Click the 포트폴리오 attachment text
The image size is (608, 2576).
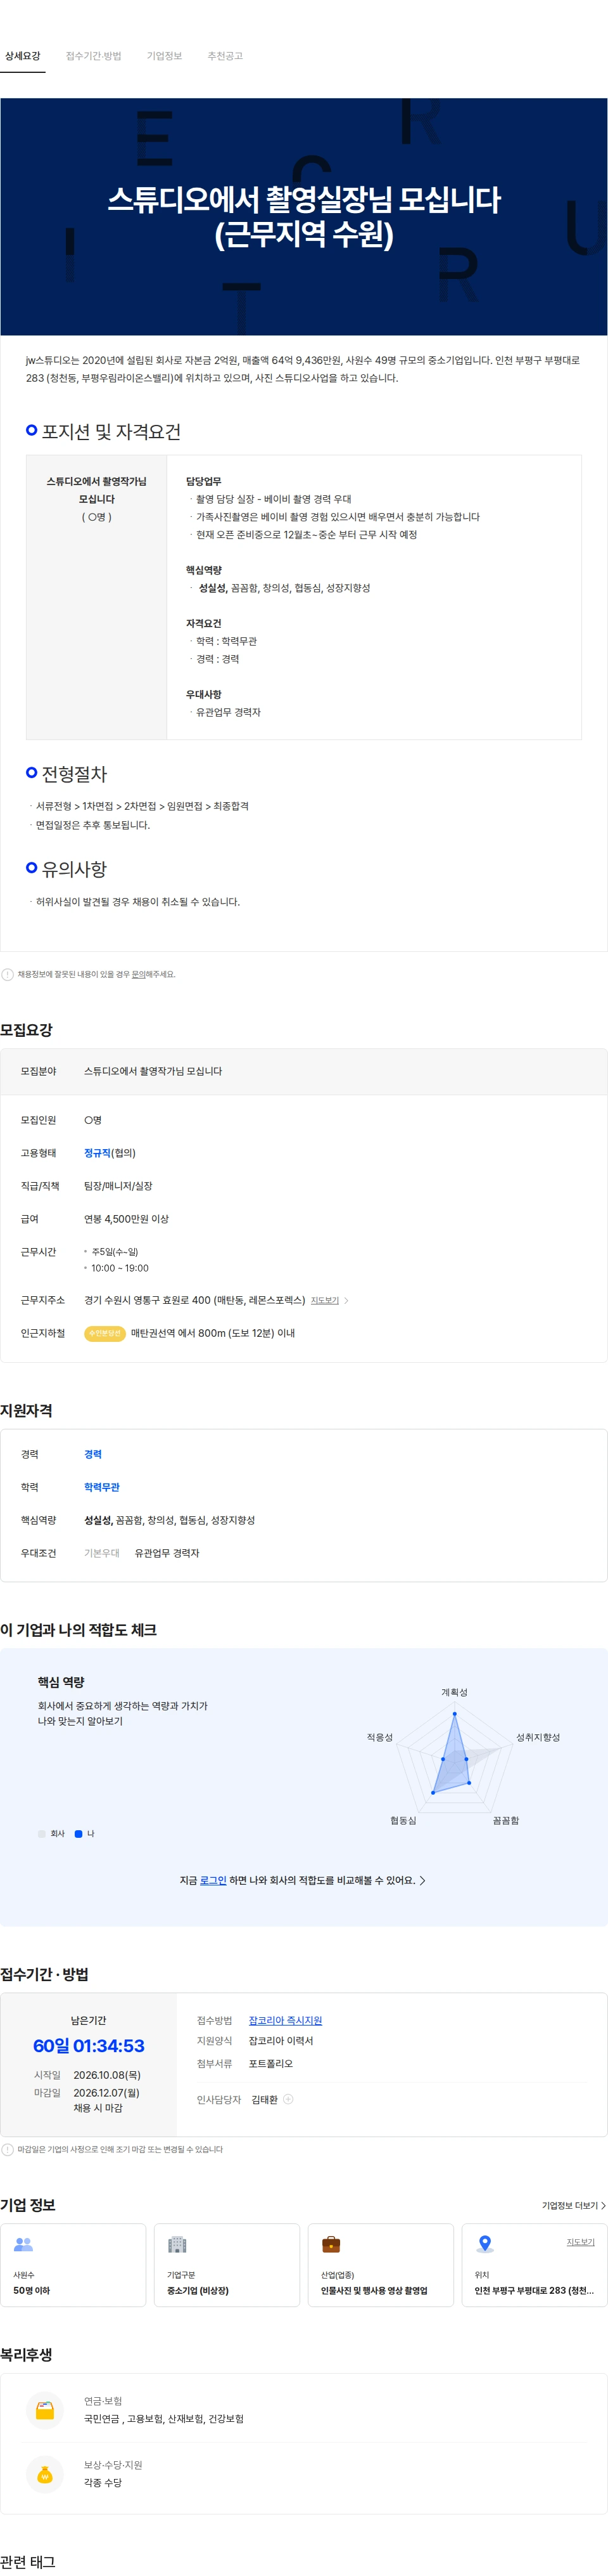coord(270,2063)
